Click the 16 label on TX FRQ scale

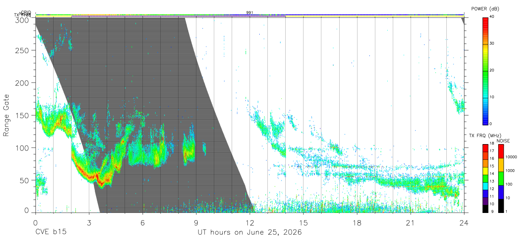[492, 159]
